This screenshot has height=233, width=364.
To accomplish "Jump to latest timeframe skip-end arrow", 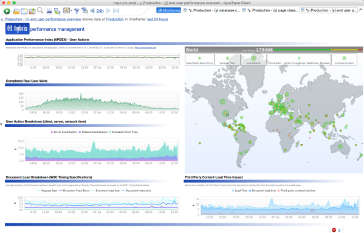I will point(116,11).
